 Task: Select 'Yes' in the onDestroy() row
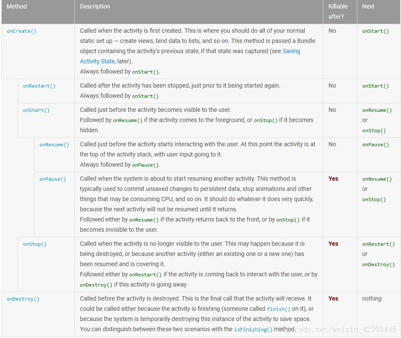point(333,298)
